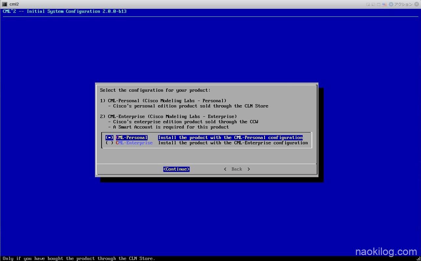Select the CML-Personal radio option
Screen dimensions: 421x261
tap(109, 137)
